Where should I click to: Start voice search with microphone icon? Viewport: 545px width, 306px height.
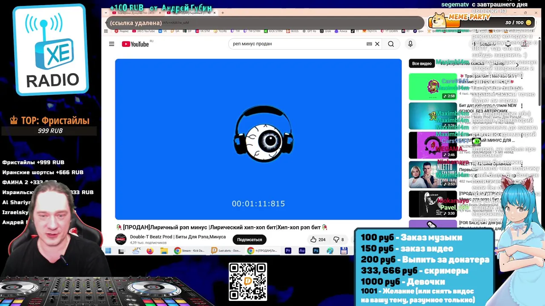tap(410, 44)
